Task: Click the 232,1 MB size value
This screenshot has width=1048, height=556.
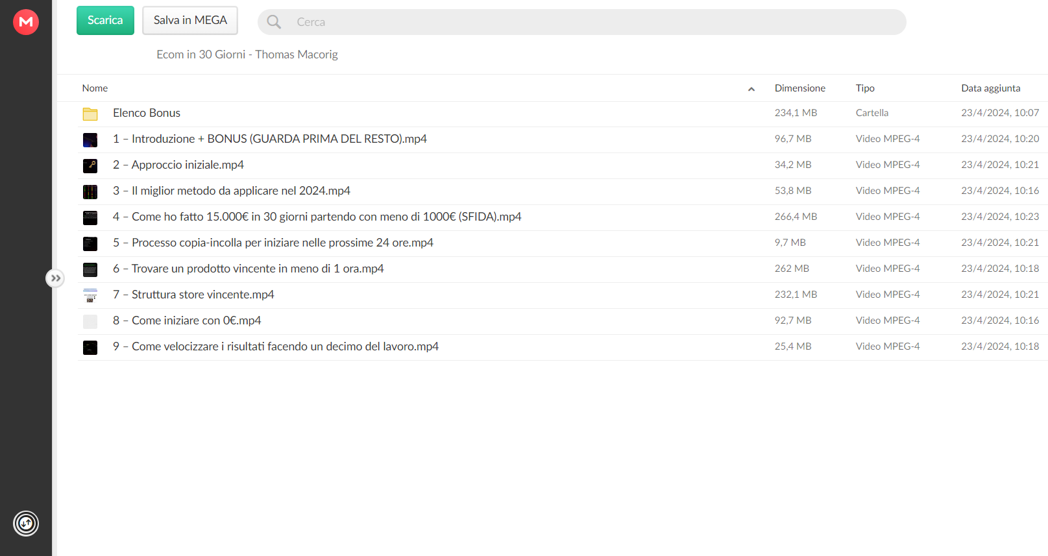Action: [x=796, y=295]
